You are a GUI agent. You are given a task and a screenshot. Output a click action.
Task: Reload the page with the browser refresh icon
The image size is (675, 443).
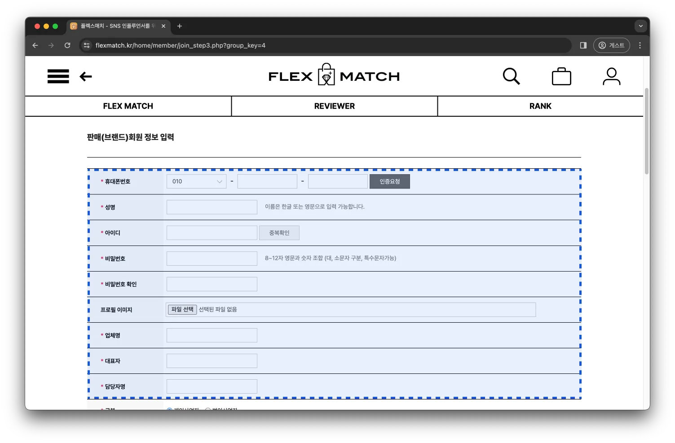click(67, 45)
